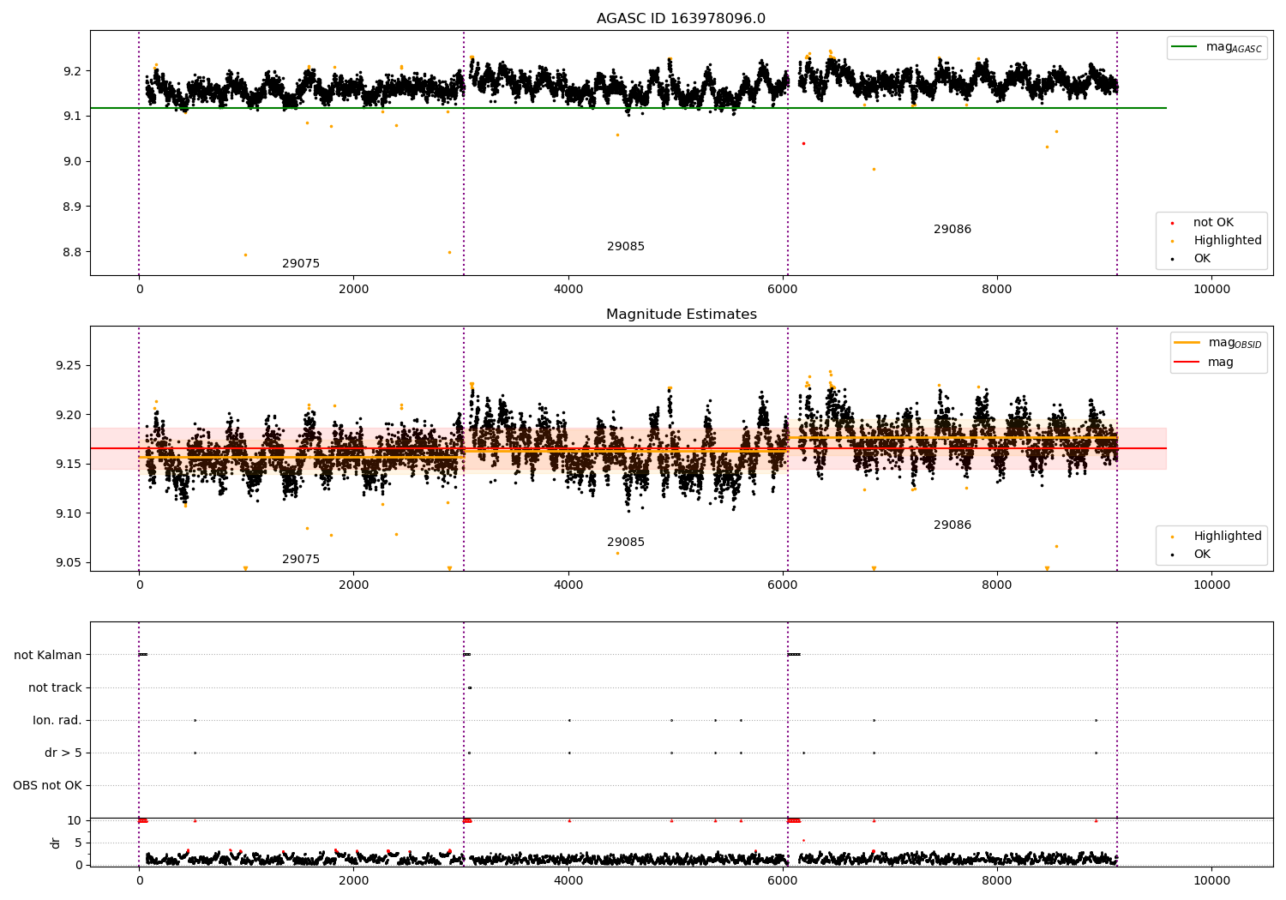The width and height of the screenshot is (1286, 900).
Task: Click the 9.20 y-tick label in the middle plot
Action: point(69,416)
